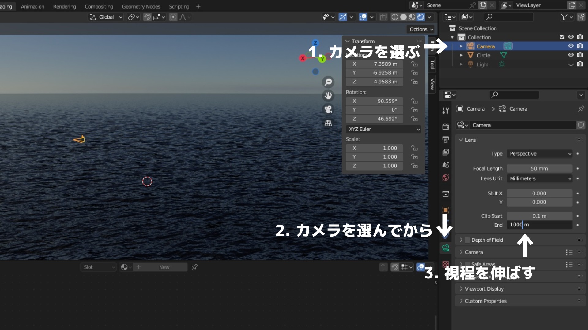This screenshot has width=588, height=330.
Task: Click the pan hand viewport gizmo
Action: [x=328, y=96]
